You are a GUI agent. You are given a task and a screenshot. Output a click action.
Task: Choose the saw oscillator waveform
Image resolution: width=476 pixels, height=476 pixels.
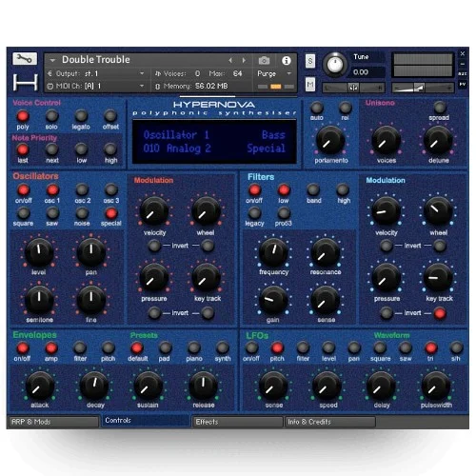tap(52, 213)
